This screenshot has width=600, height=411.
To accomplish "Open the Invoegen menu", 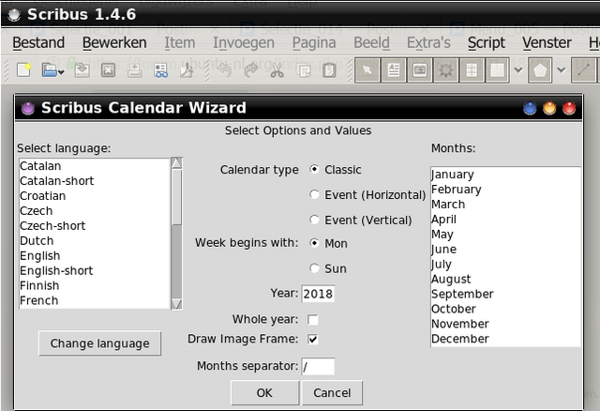I will (x=244, y=43).
